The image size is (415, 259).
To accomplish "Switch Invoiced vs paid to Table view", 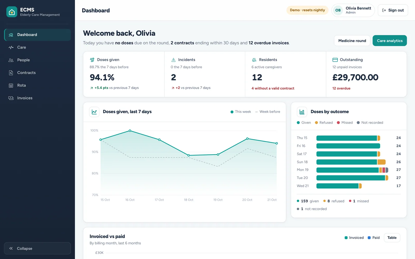I will 392,238.
